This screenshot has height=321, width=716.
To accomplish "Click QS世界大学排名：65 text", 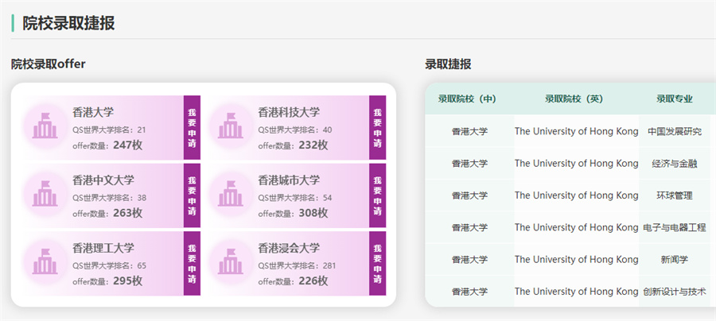I will point(110,266).
